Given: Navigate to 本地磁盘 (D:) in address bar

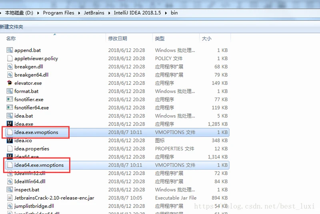Looking at the screenshot, I should (x=19, y=13).
